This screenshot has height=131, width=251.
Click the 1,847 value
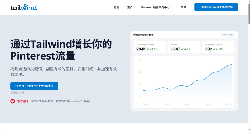pyautogui.click(x=175, y=49)
